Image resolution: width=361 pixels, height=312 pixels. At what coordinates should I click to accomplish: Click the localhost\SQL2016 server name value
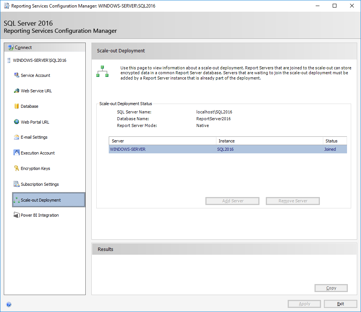click(214, 112)
